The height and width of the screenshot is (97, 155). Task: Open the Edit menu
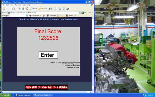click(7, 5)
